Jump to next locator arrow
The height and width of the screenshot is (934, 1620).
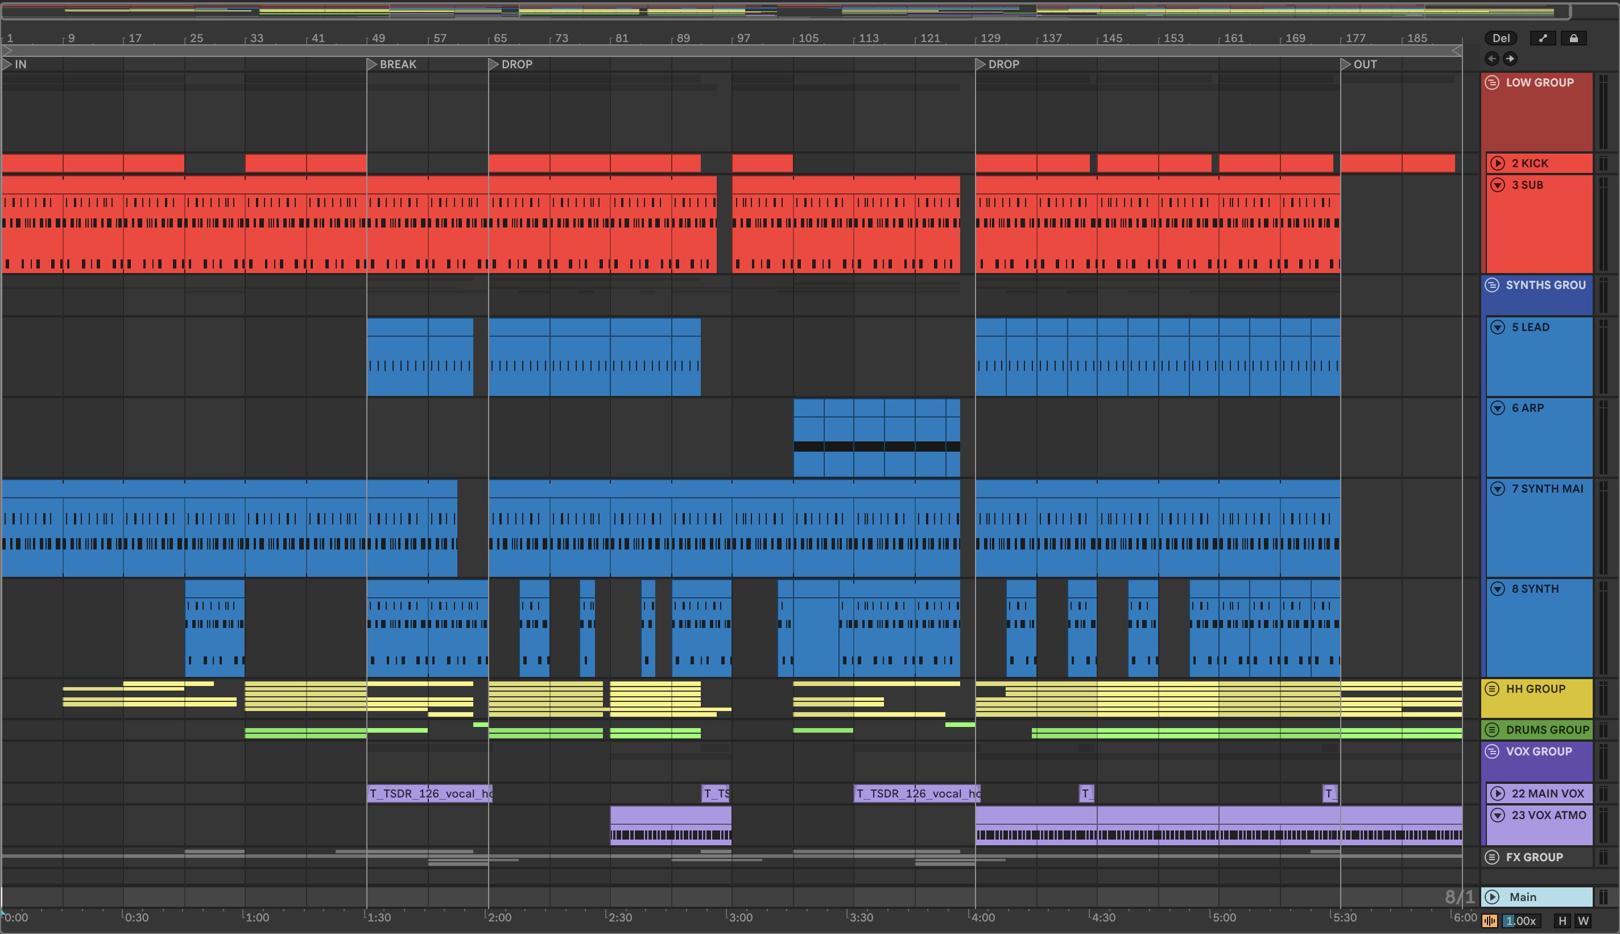click(1510, 59)
